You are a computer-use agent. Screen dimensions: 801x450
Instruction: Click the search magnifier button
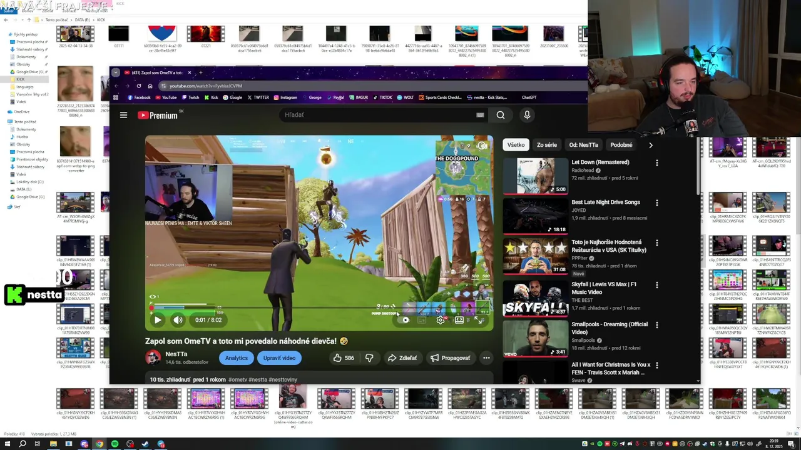tap(501, 115)
